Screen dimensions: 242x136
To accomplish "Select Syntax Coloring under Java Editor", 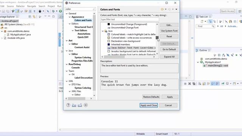I will click(x=83, y=57).
